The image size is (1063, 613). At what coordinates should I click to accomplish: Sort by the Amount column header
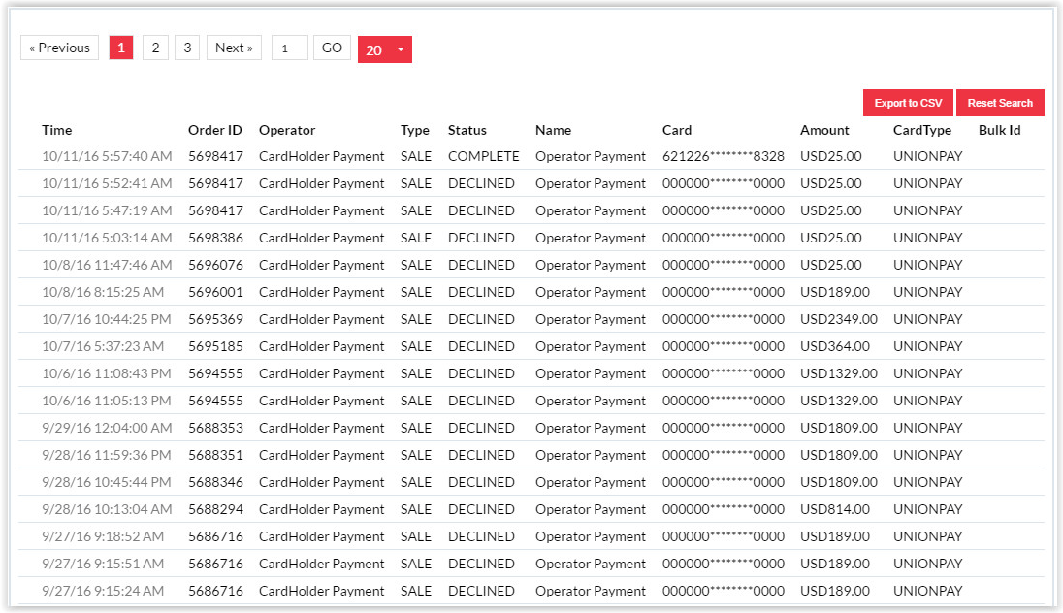point(824,130)
